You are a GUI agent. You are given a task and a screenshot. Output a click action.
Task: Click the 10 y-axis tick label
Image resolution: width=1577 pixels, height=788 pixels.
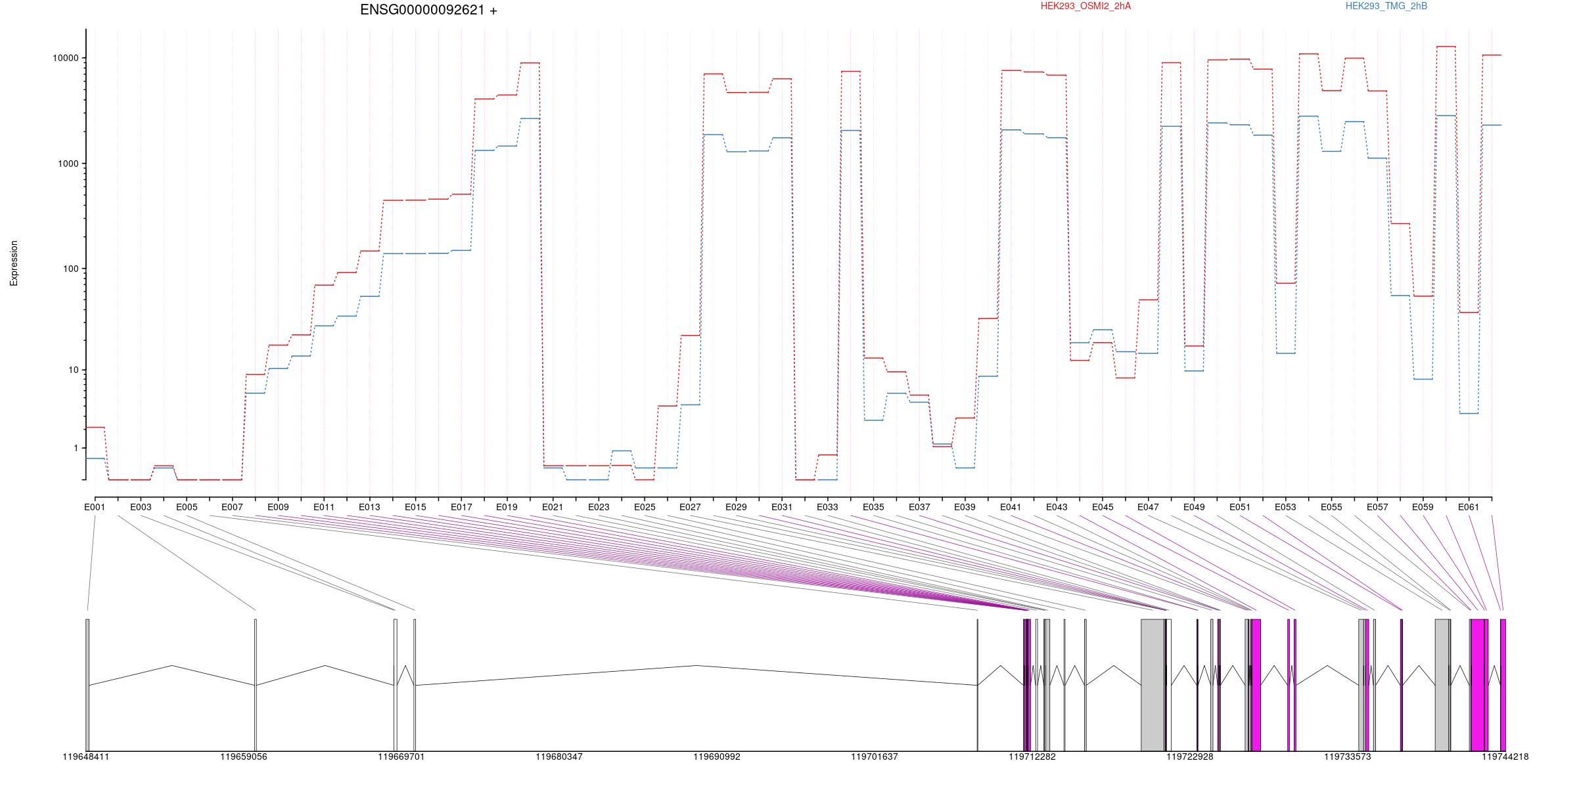pos(72,370)
